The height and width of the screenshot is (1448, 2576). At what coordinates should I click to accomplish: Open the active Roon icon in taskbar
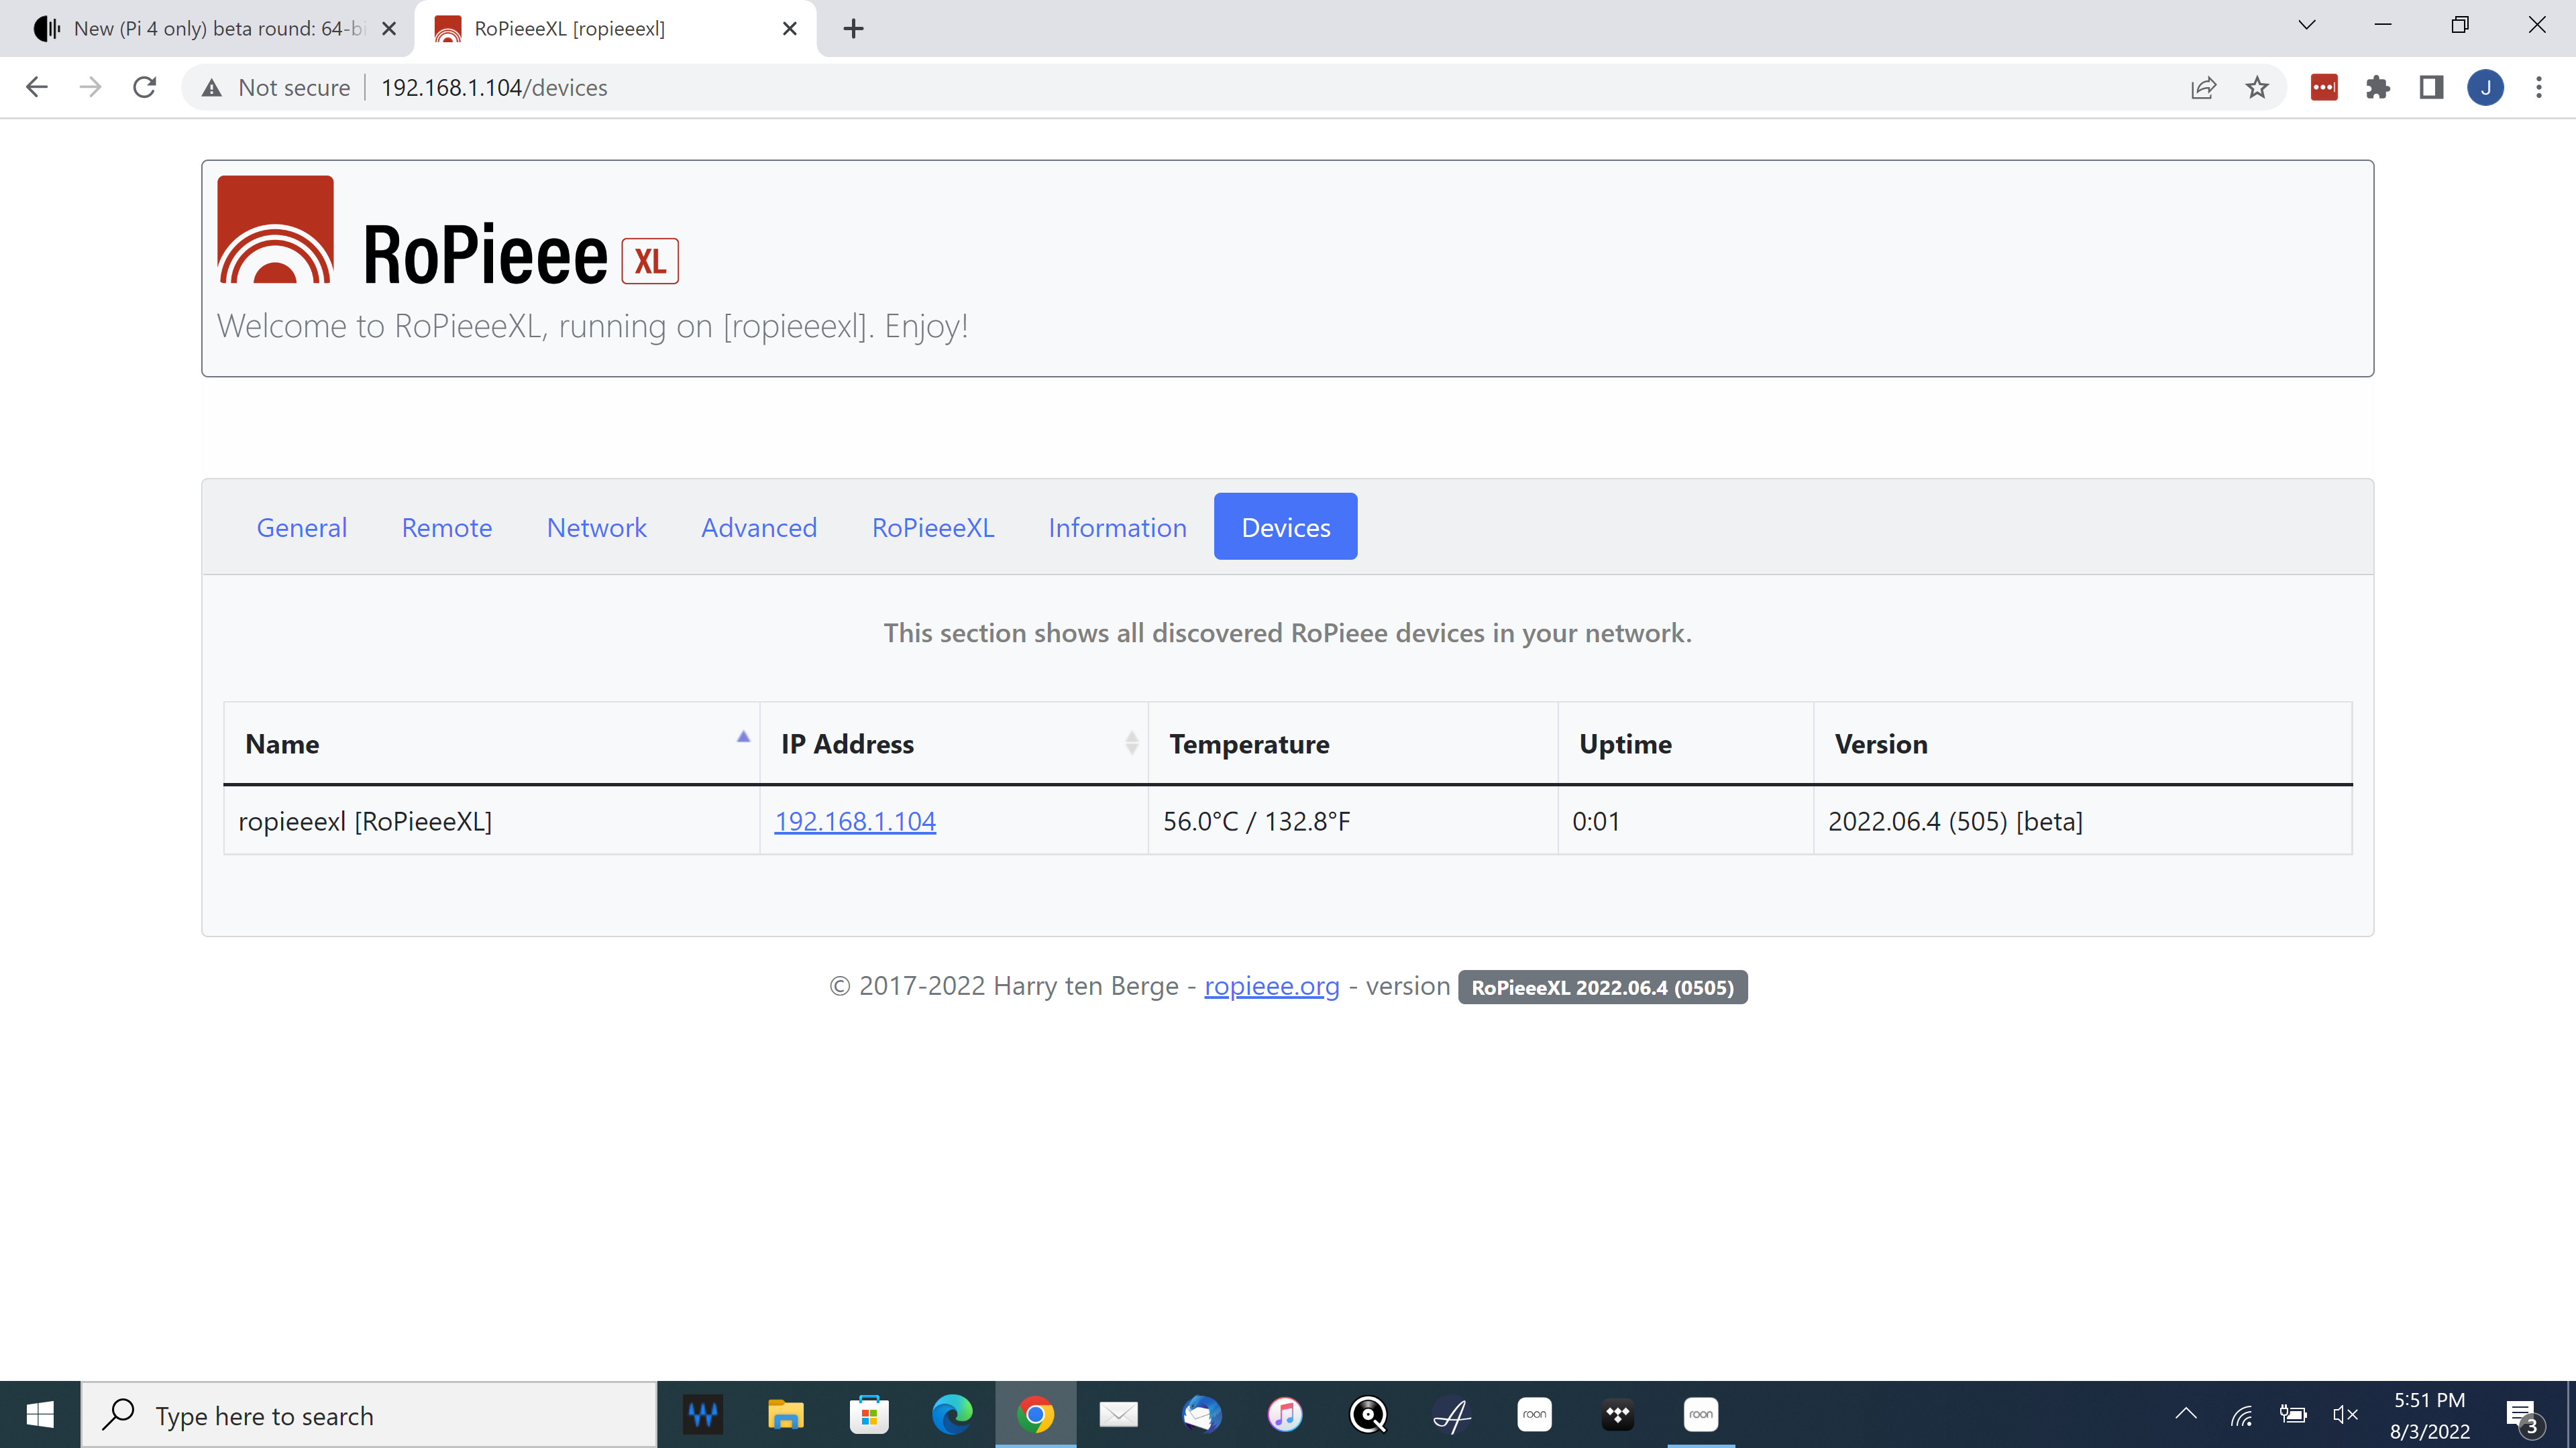(1700, 1415)
